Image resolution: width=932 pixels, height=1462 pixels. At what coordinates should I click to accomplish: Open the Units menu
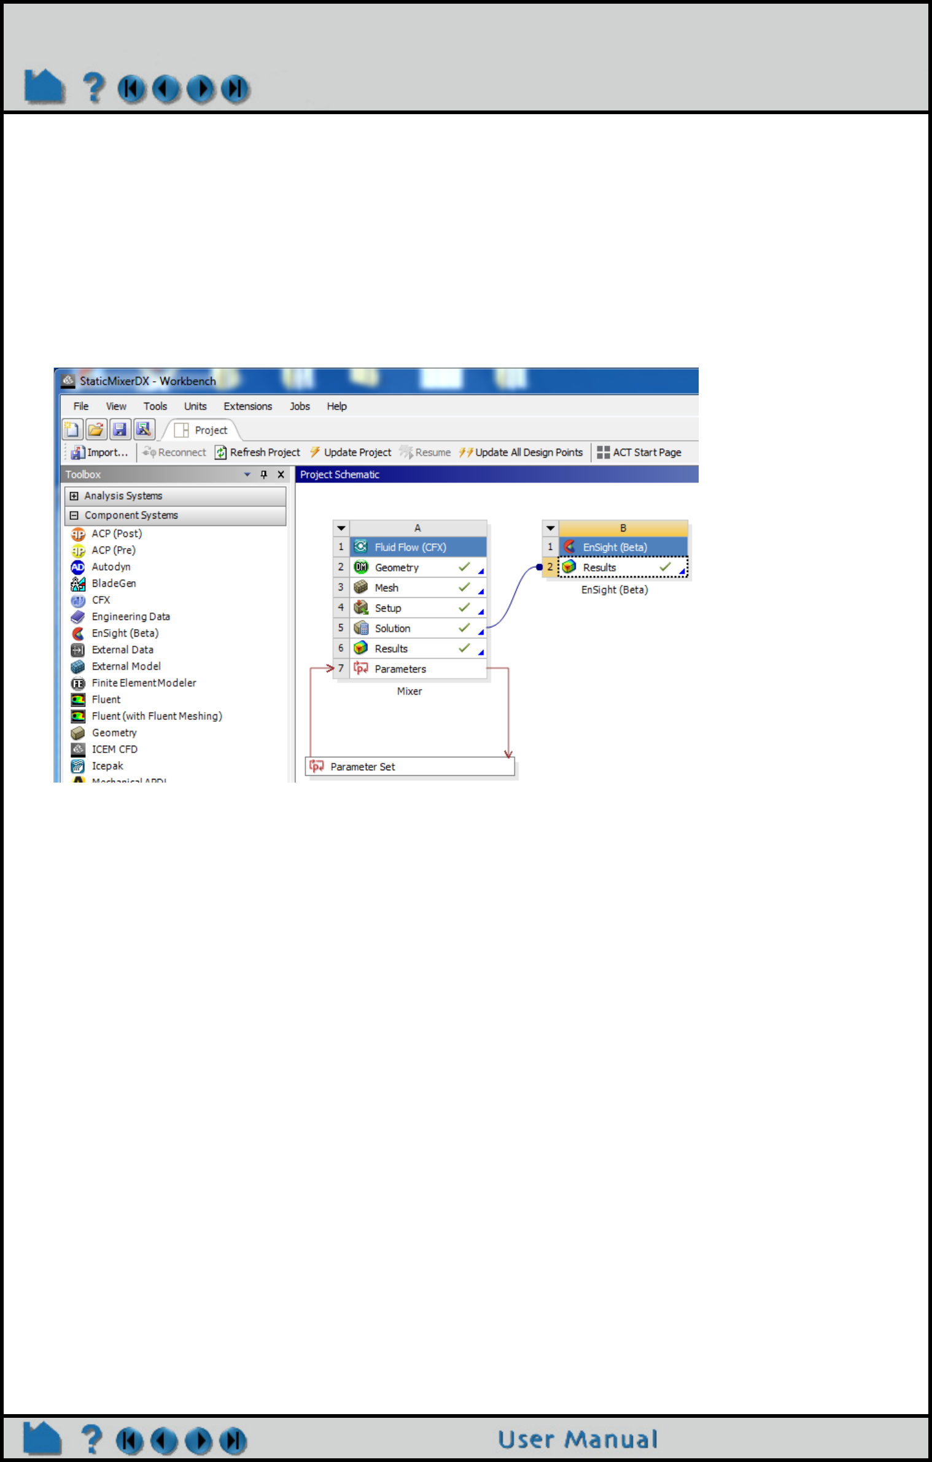tap(195, 406)
